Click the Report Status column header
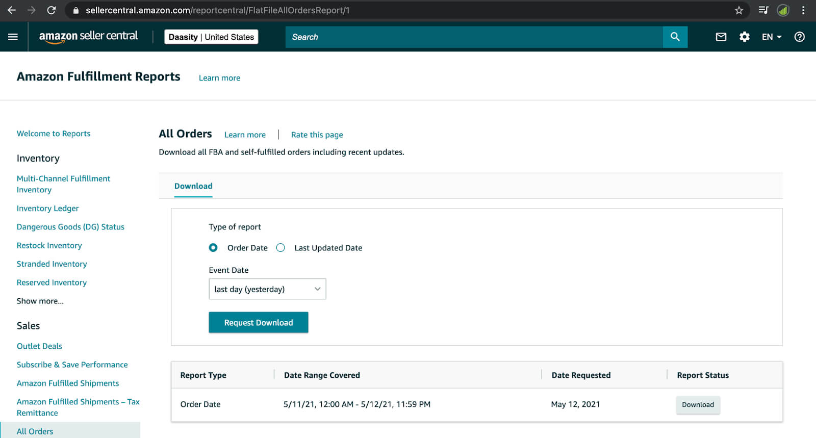This screenshot has height=438, width=816. click(703, 375)
